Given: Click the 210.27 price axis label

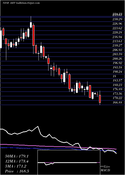Looking at the screenshot, I should click(x=117, y=46).
